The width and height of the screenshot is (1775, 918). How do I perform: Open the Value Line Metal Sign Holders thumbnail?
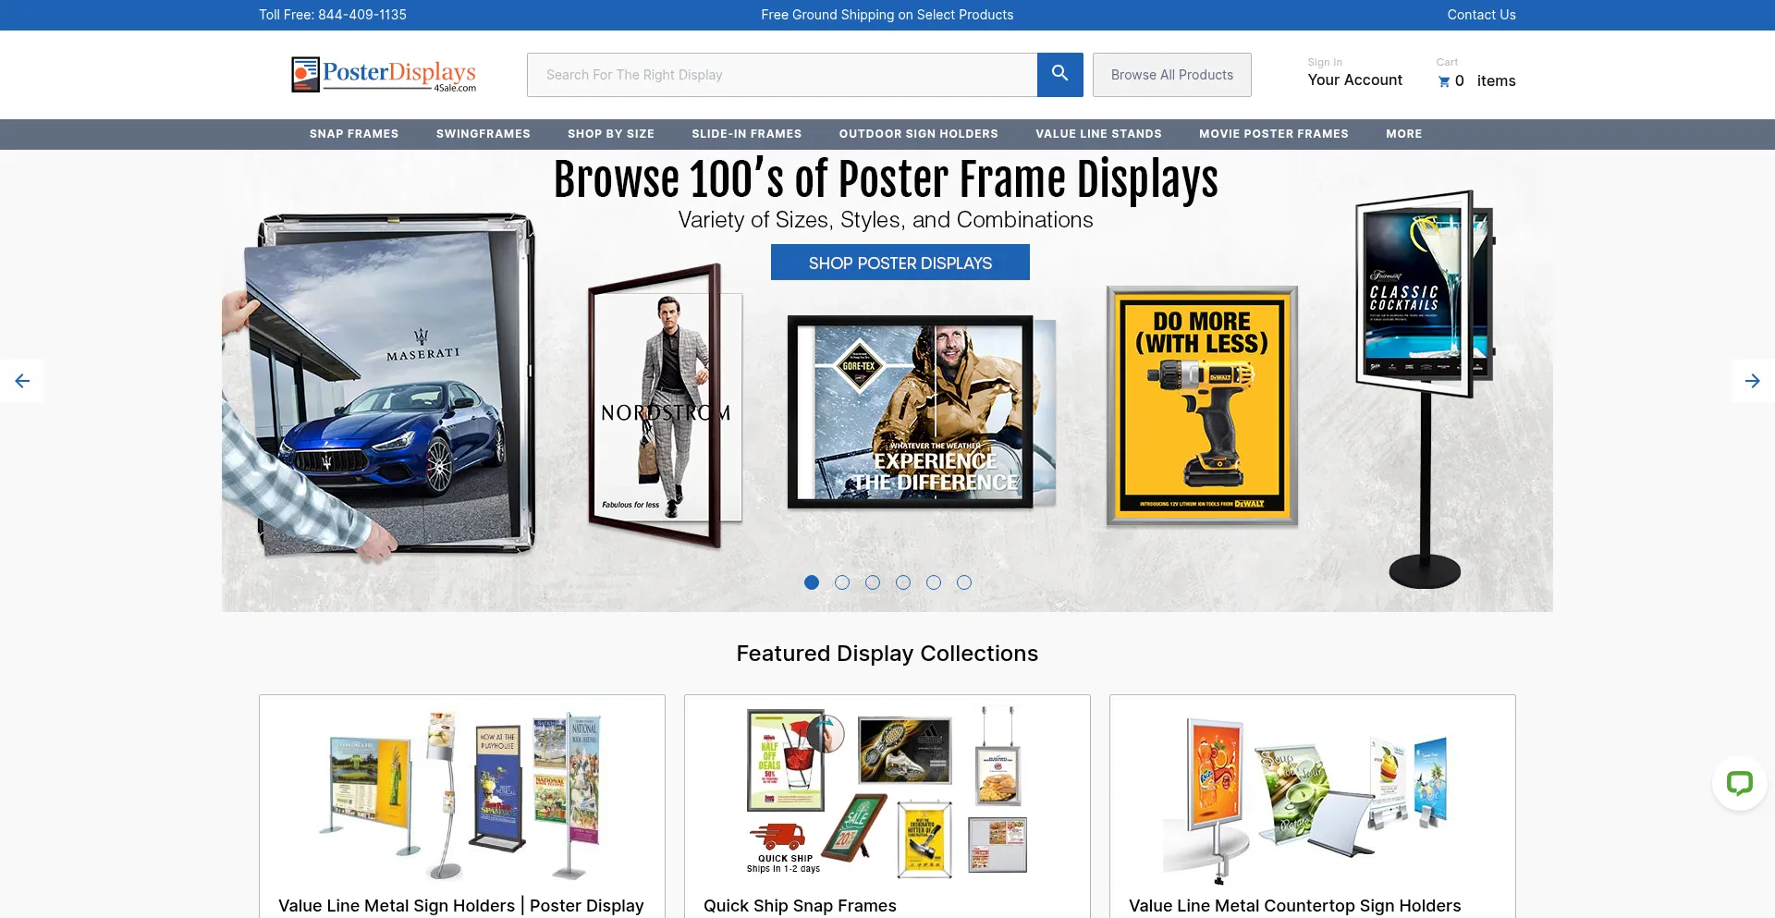coord(462,795)
